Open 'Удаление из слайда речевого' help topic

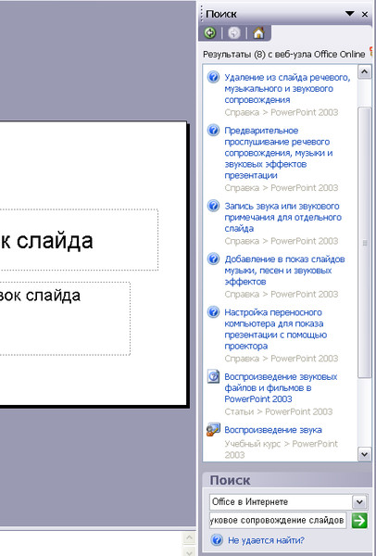click(x=287, y=89)
